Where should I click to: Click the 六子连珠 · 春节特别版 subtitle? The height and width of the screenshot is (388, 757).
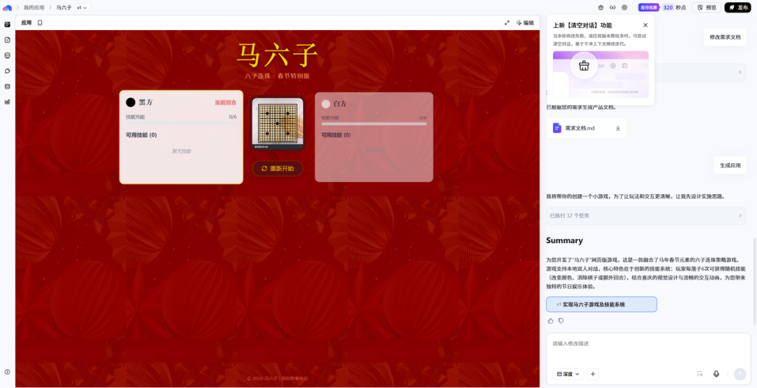click(x=277, y=76)
